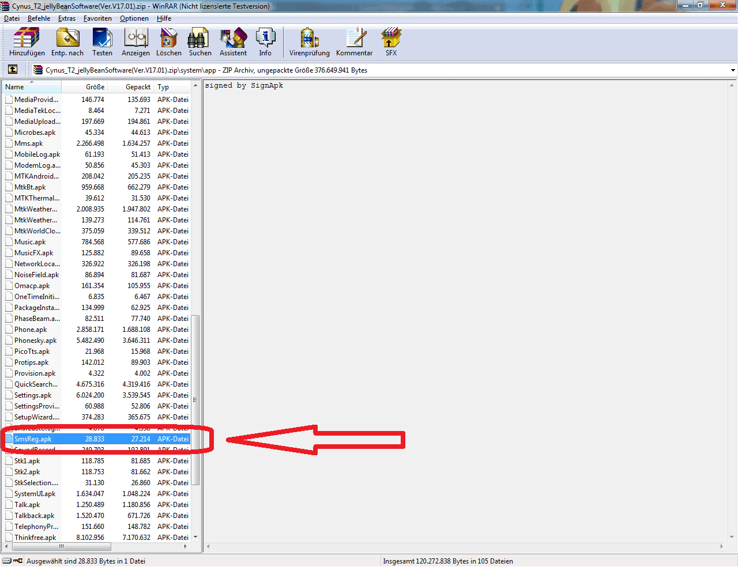Screen dimensions: 738x567
Task: Sort files by the Name column
Action: tap(32, 87)
